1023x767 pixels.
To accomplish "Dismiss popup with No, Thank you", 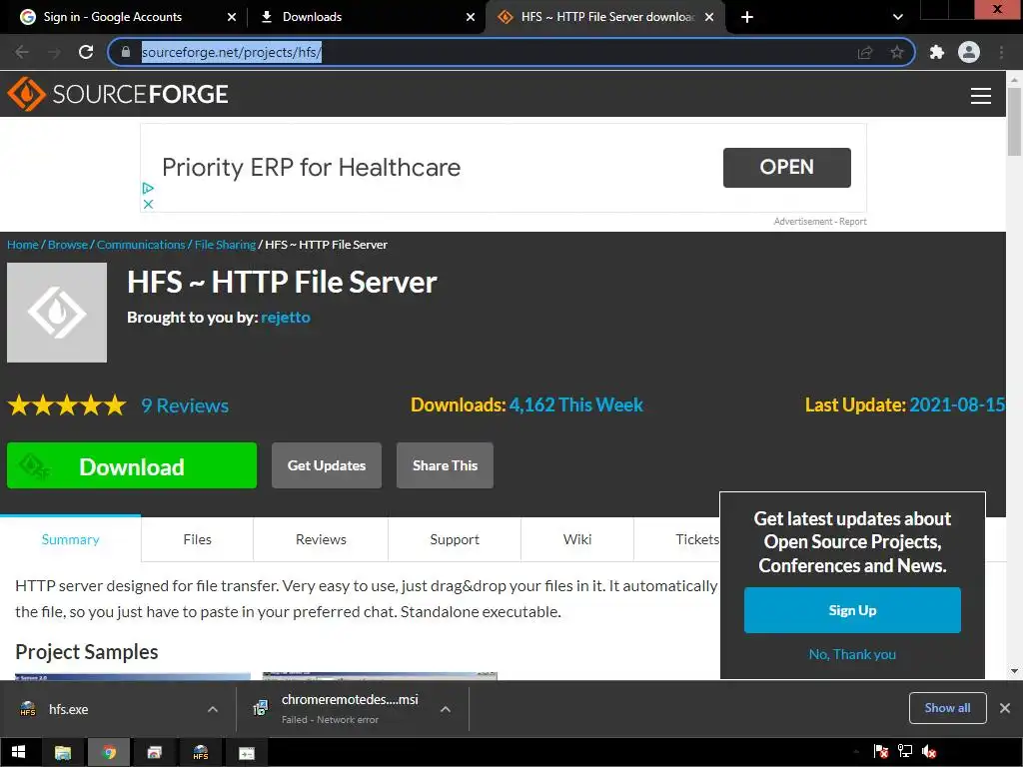I will [852, 654].
